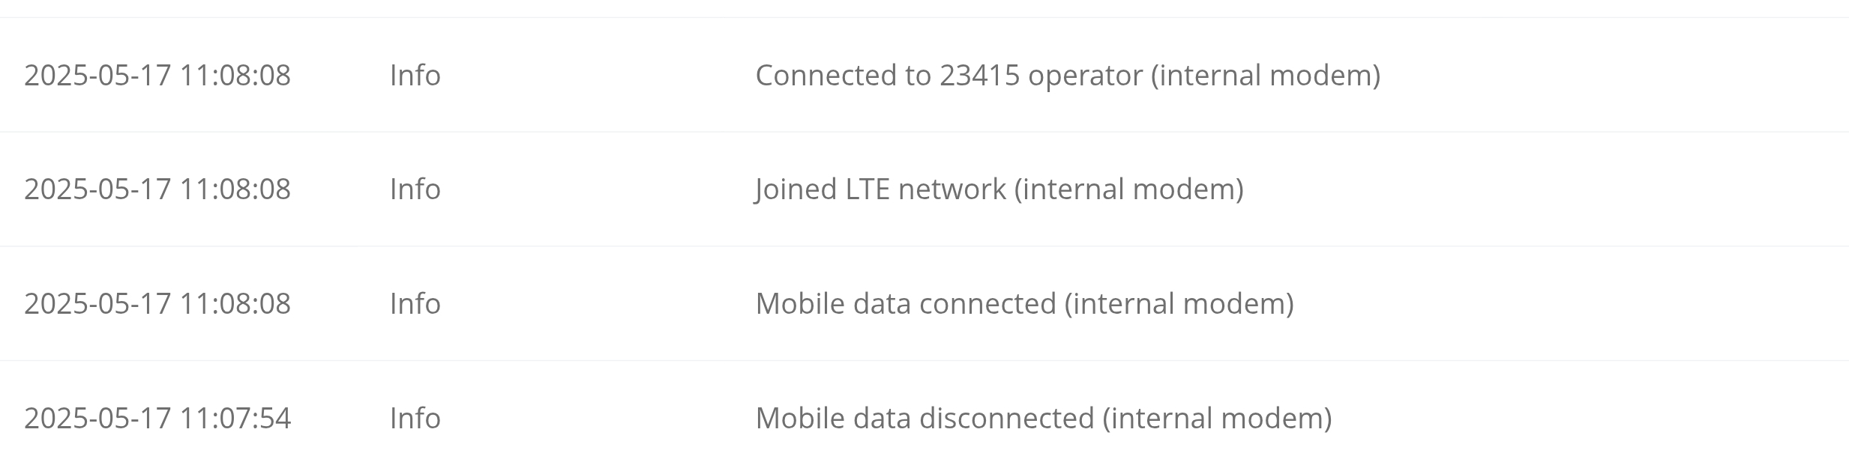The width and height of the screenshot is (1849, 474).
Task: Click Info label of Mobile data disconnected row
Action: (415, 418)
